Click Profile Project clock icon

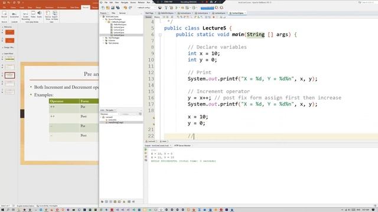194,8
